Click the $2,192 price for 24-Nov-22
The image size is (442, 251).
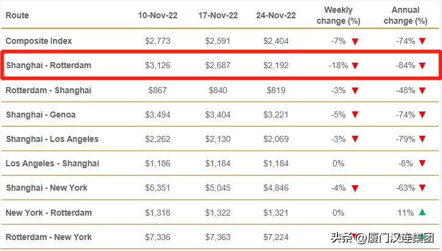(276, 65)
